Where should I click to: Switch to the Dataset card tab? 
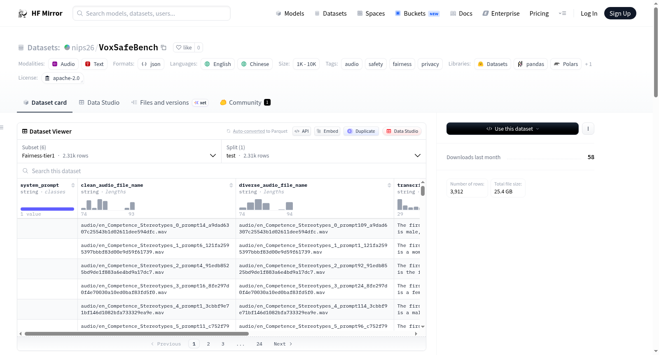[x=44, y=103]
